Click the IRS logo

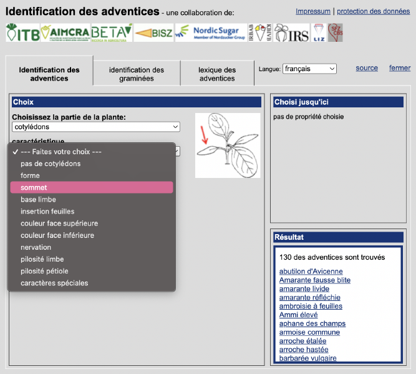pos(291,33)
